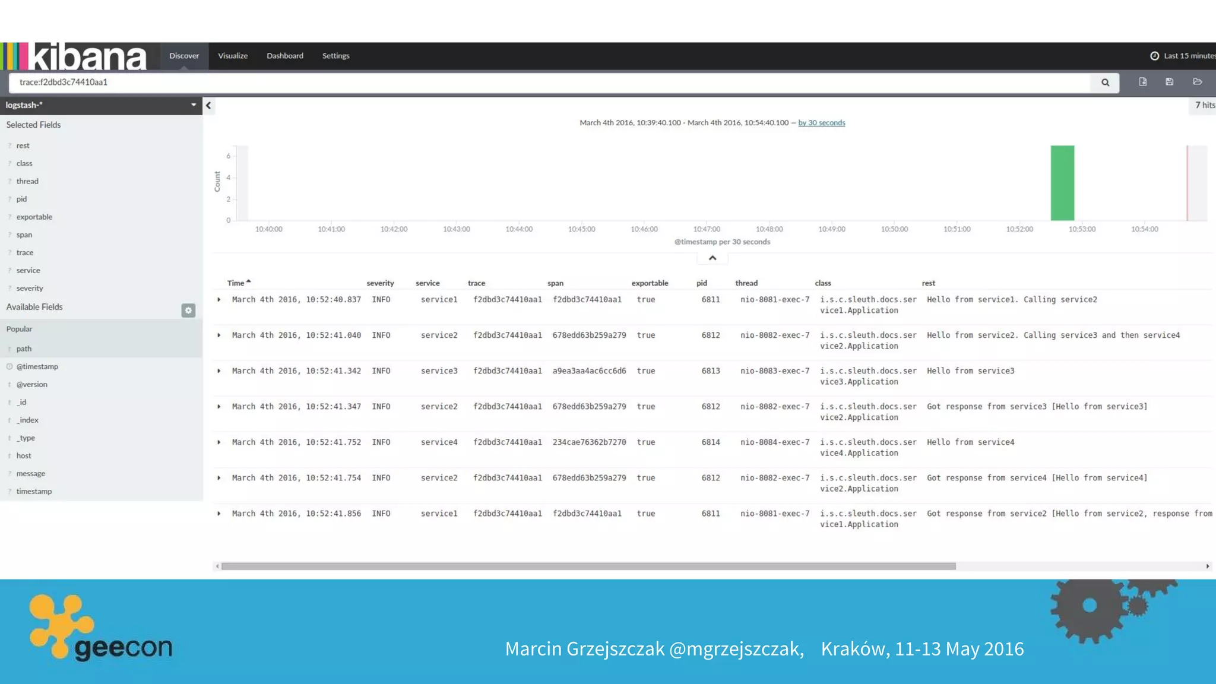This screenshot has width=1216, height=684.
Task: Open the Dashboard tab
Action: 285,56
